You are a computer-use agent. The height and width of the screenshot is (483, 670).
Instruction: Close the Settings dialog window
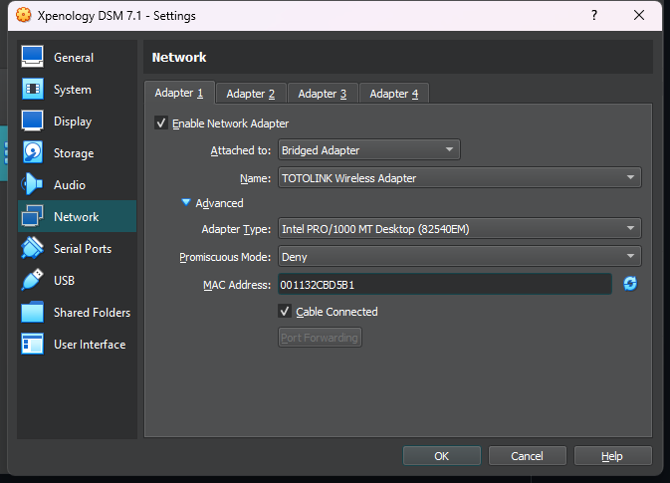click(639, 15)
